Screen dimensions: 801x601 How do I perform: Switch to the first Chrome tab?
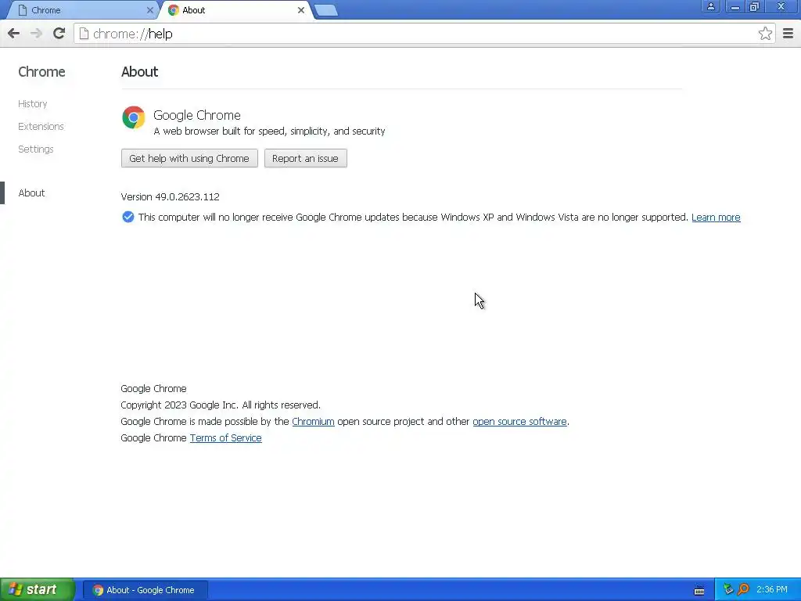pos(83,10)
